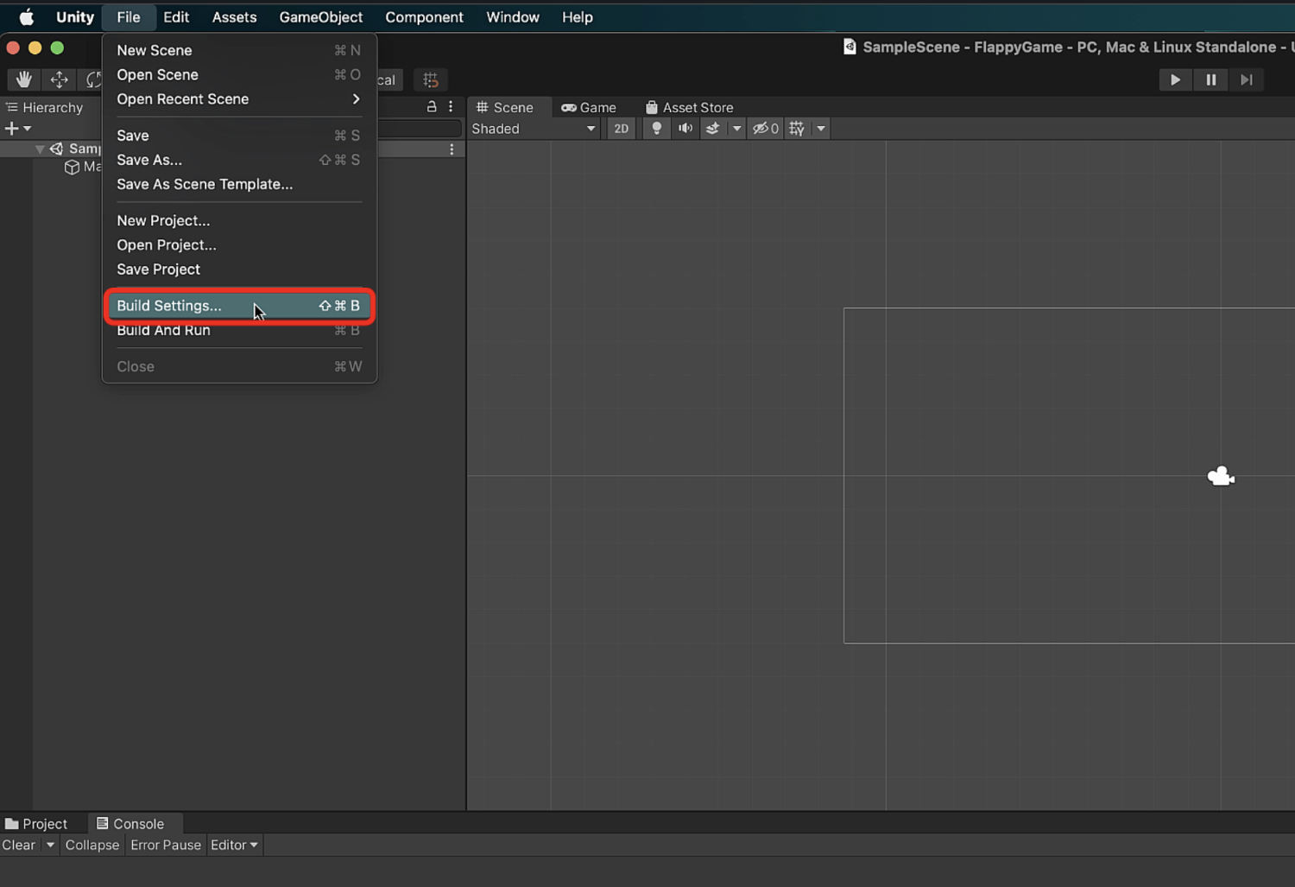Click the Step frame button
Image resolution: width=1295 pixels, height=887 pixels.
[x=1246, y=79]
